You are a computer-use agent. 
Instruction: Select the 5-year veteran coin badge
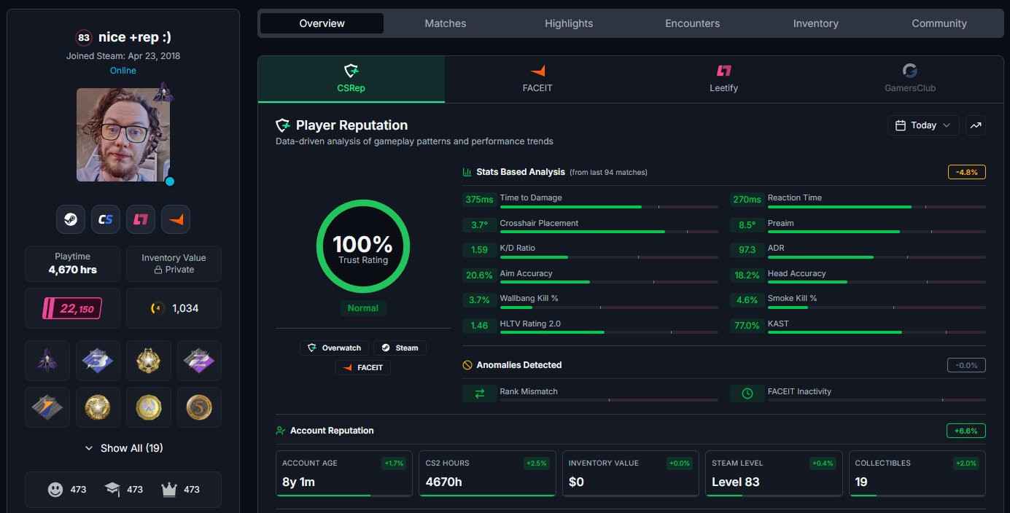click(198, 407)
